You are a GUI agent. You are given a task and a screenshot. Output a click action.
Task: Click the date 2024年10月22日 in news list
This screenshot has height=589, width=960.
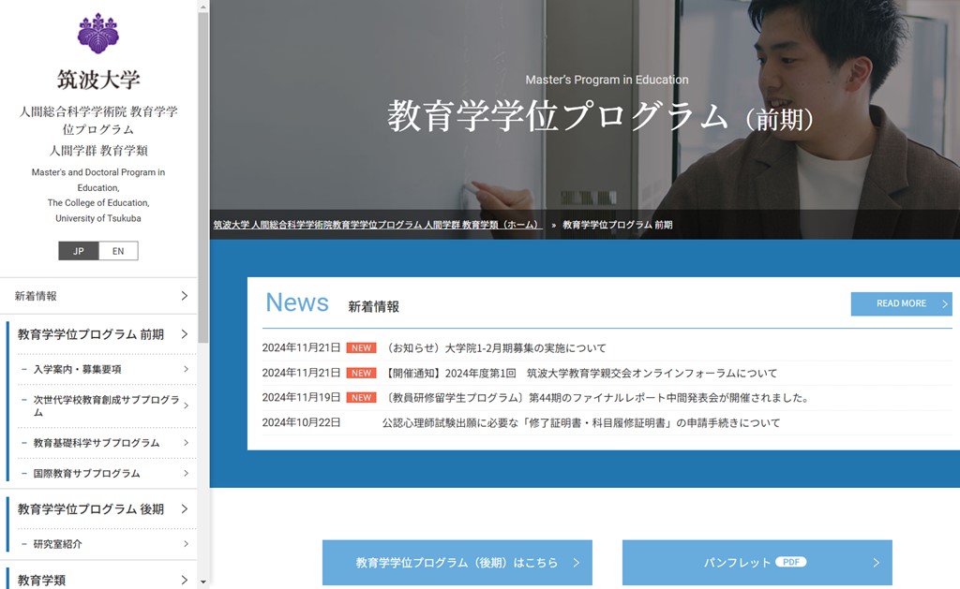coord(301,422)
